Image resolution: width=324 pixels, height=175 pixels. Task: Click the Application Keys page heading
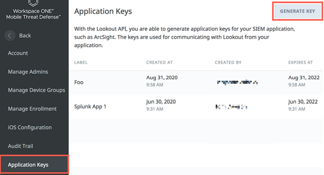point(103,11)
